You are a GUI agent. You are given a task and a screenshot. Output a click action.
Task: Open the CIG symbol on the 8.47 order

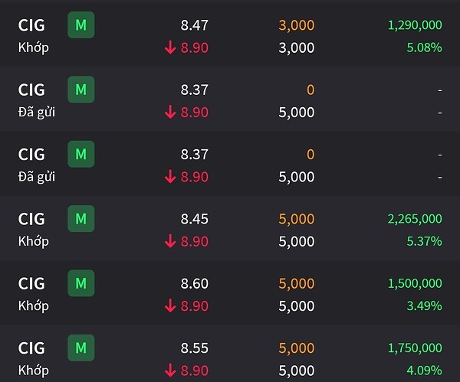point(31,25)
